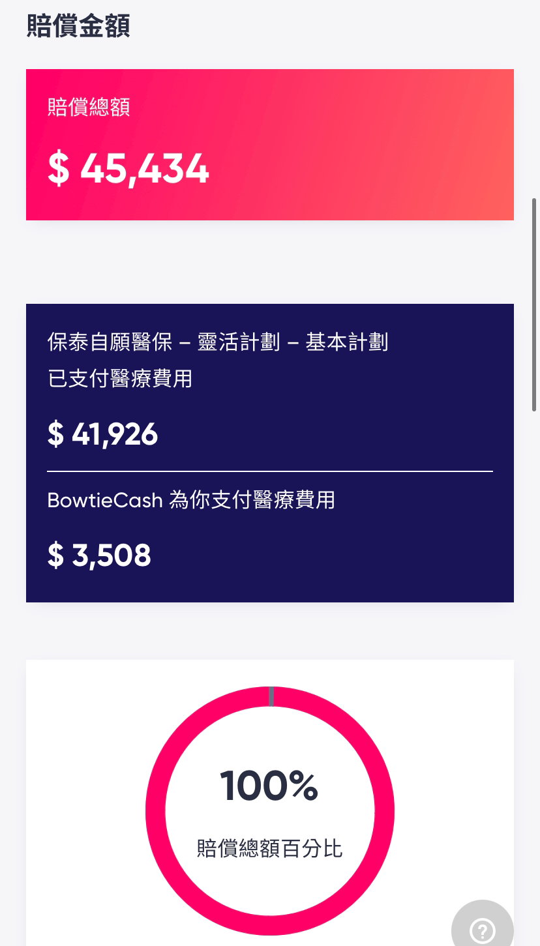
Task: Click the $ 41,926 paid amount
Action: click(x=103, y=434)
